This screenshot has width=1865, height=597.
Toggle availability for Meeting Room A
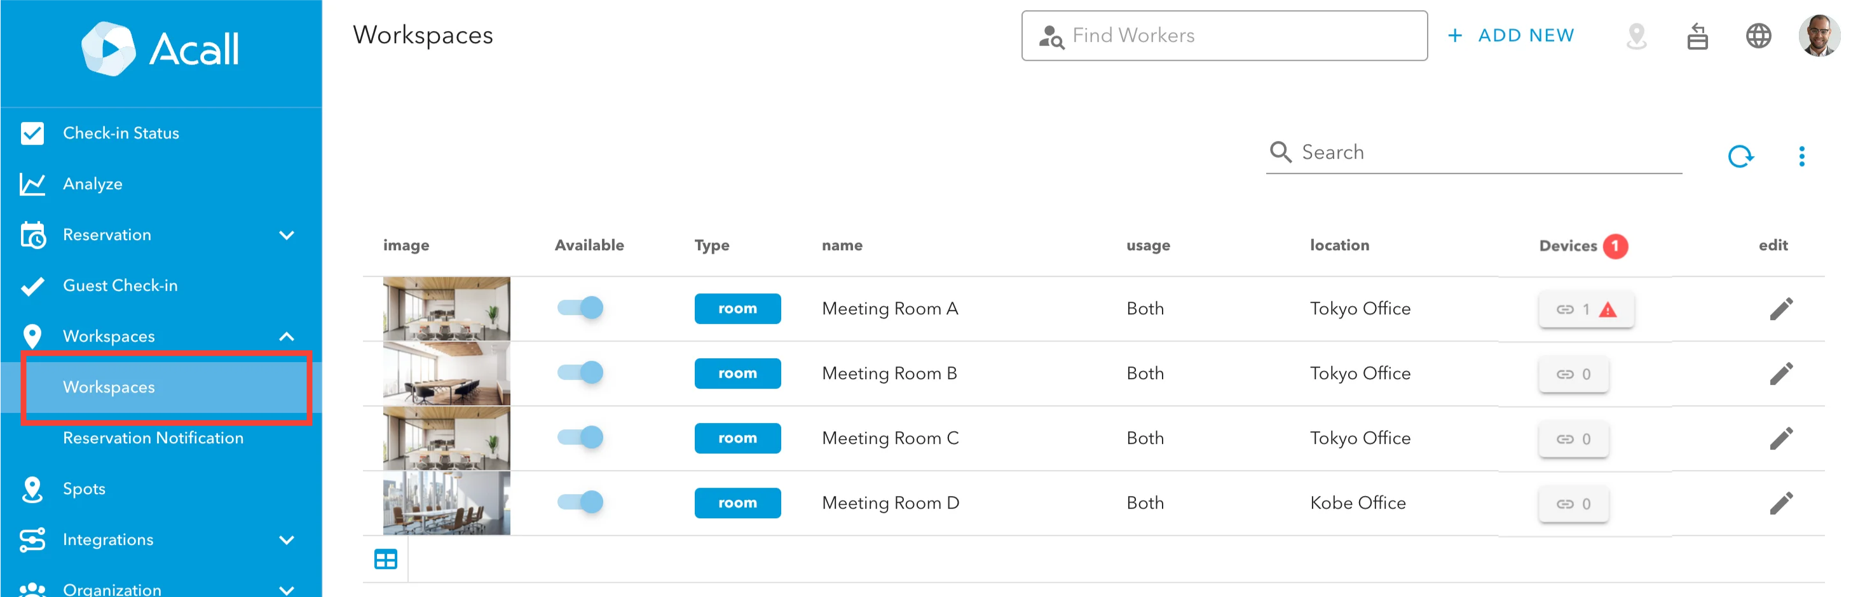pos(580,308)
